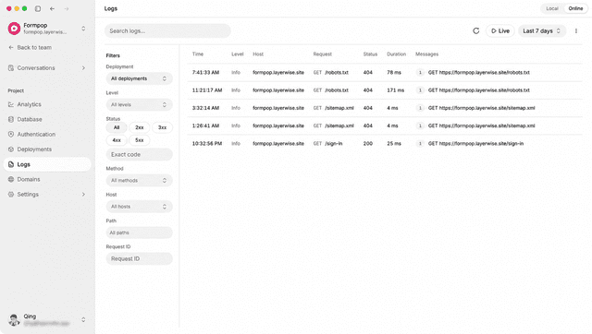The width and height of the screenshot is (592, 334).
Task: Open Database in the sidebar
Action: [47, 119]
